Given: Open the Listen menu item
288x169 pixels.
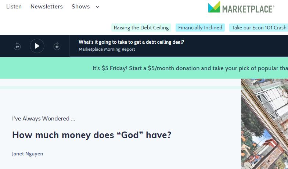Looking at the screenshot, I should (14, 7).
